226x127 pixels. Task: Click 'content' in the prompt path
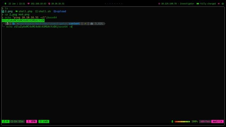click(x=75, y=24)
